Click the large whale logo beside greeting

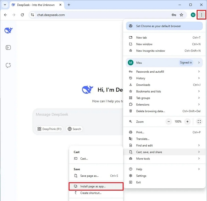tap(87, 89)
